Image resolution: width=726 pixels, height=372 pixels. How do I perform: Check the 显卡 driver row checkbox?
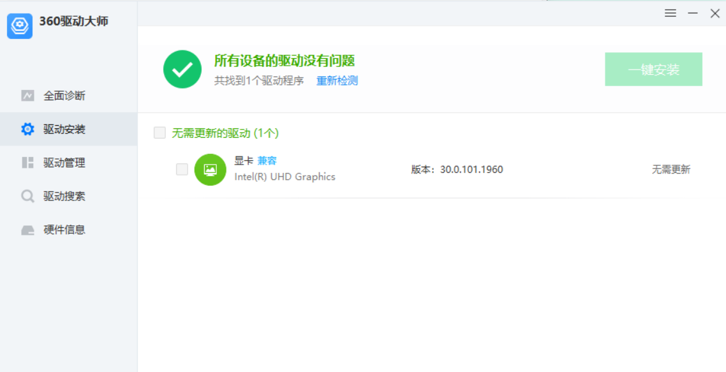(x=182, y=169)
